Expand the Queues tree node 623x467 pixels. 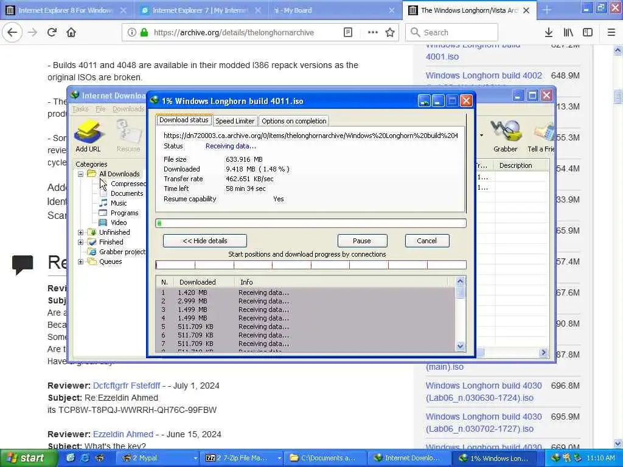[x=81, y=261]
